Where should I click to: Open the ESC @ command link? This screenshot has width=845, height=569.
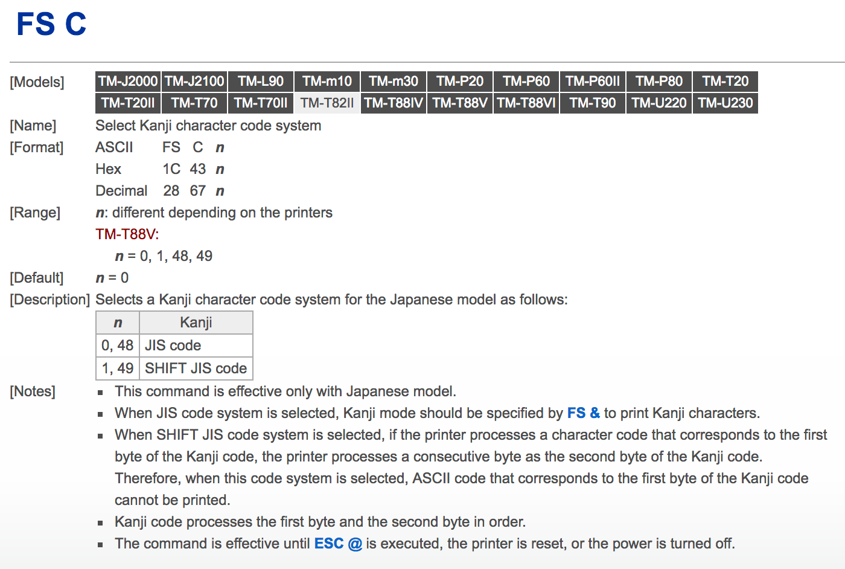tap(338, 544)
